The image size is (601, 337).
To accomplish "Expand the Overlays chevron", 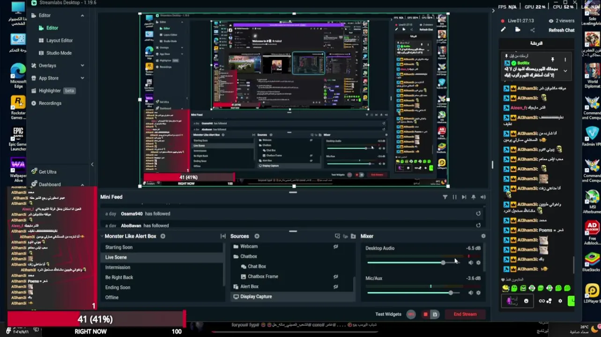I will click(82, 66).
